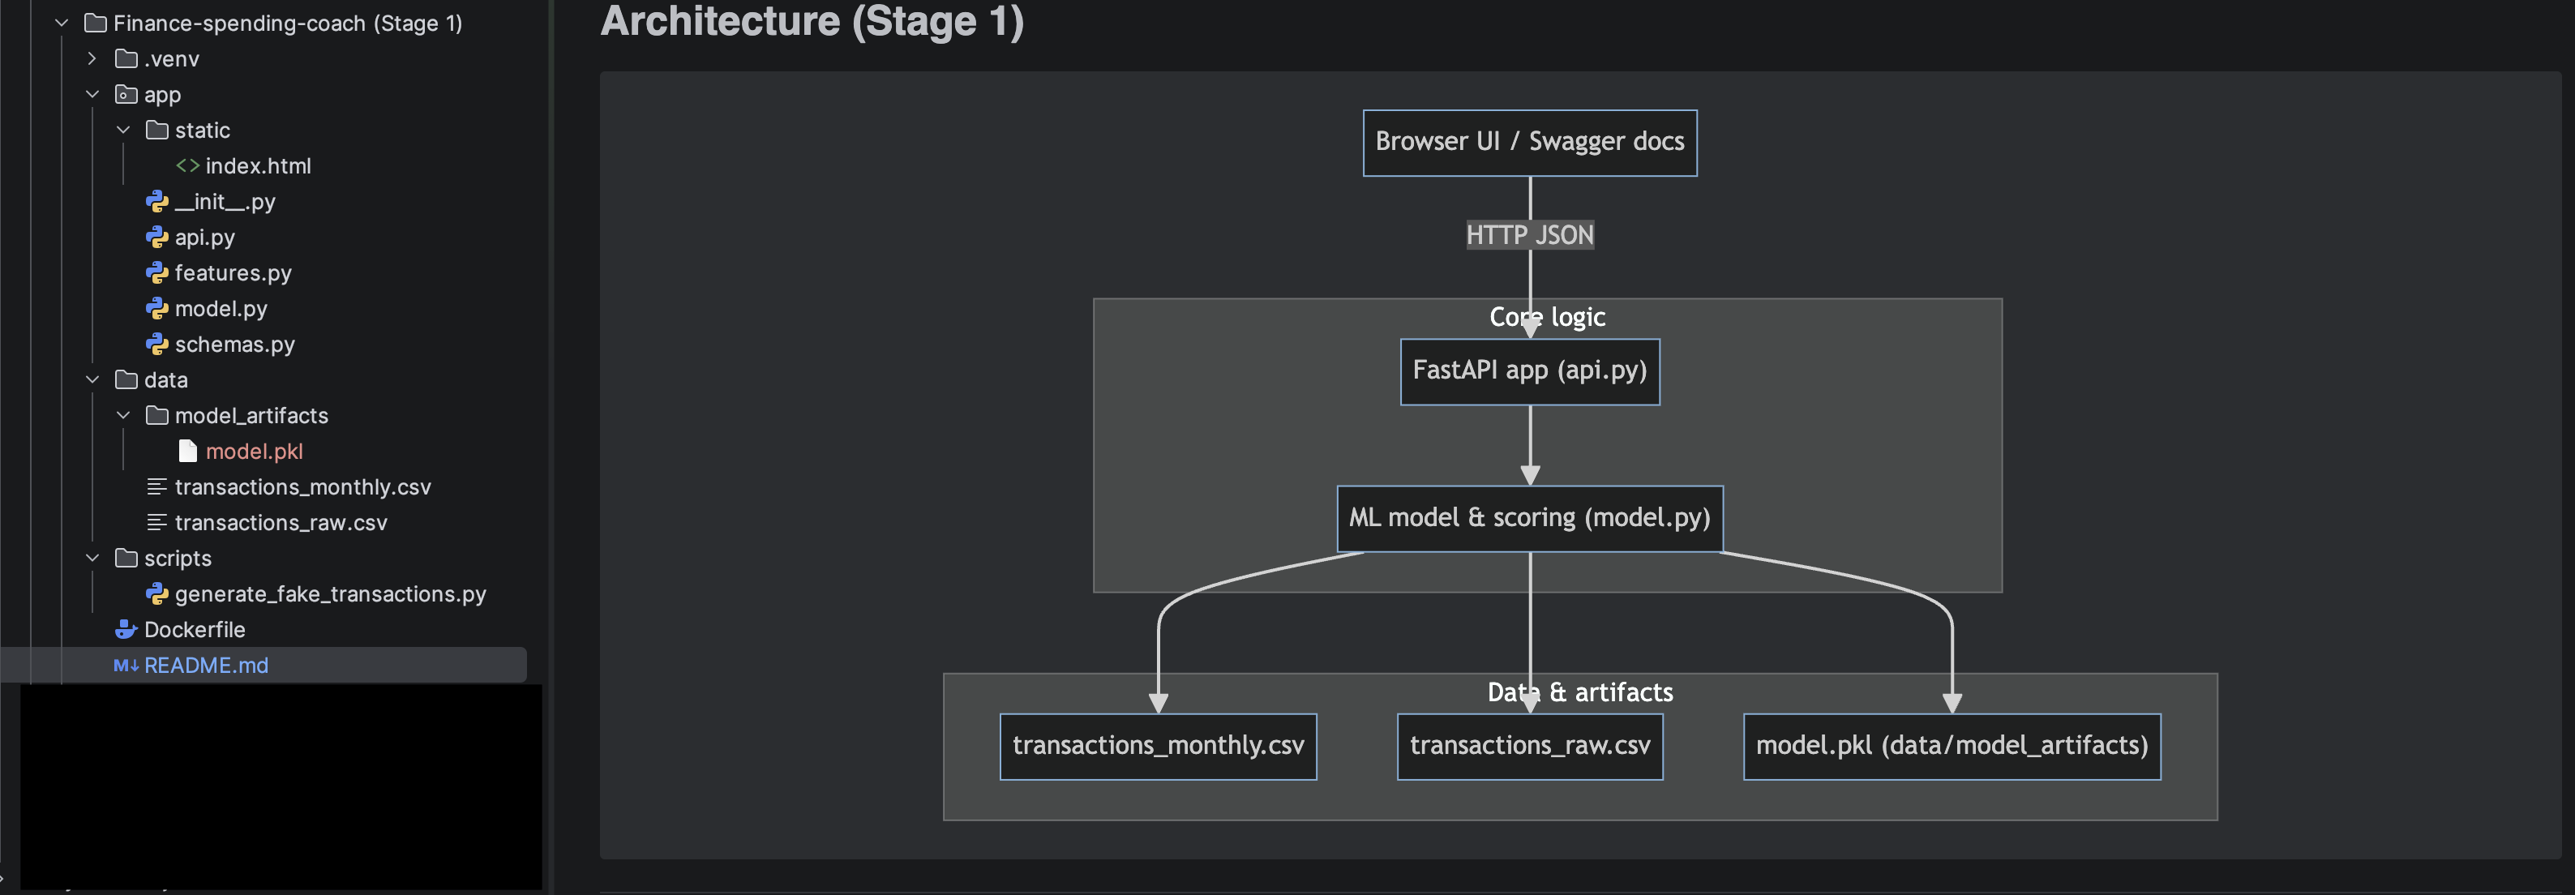The height and width of the screenshot is (895, 2575).
Task: Click the Python icon beside generate_fake_transactions.py
Action: (157, 593)
